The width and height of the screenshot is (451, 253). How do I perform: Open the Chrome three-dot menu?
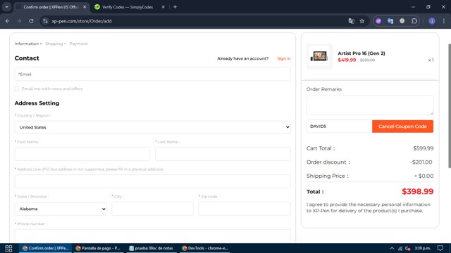(444, 21)
